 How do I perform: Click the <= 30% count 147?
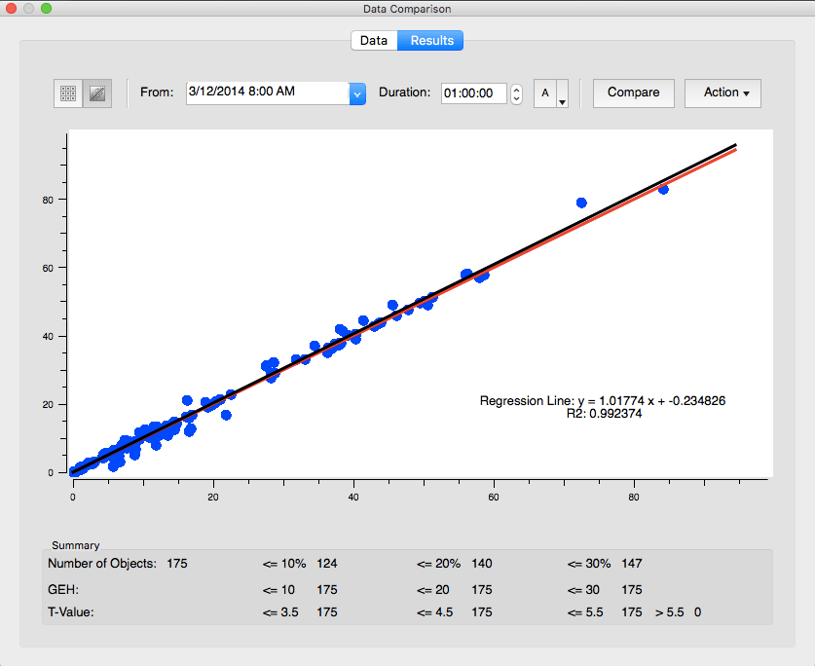pos(632,564)
